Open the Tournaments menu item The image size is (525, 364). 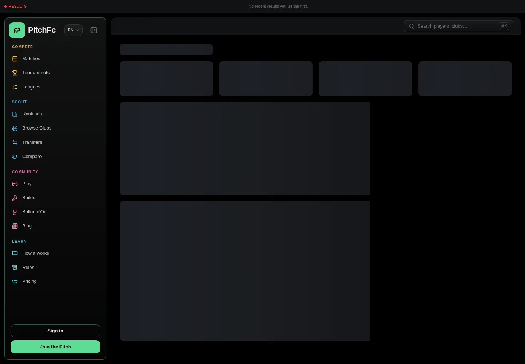(x=55, y=73)
